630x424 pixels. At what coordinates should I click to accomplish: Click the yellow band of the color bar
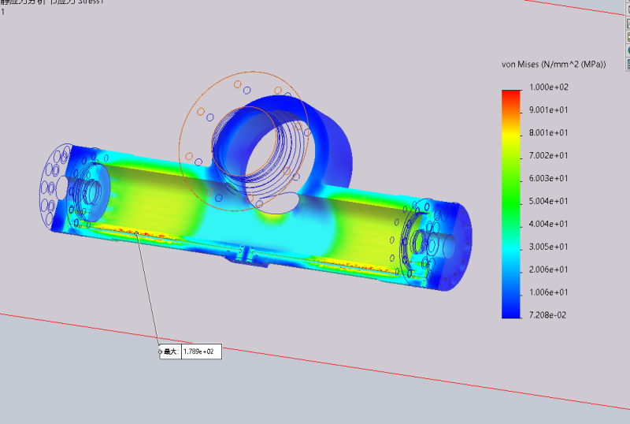click(x=510, y=140)
